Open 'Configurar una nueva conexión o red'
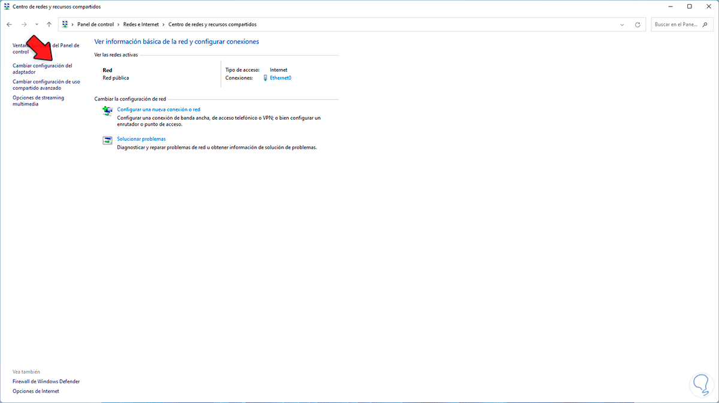 tap(159, 110)
